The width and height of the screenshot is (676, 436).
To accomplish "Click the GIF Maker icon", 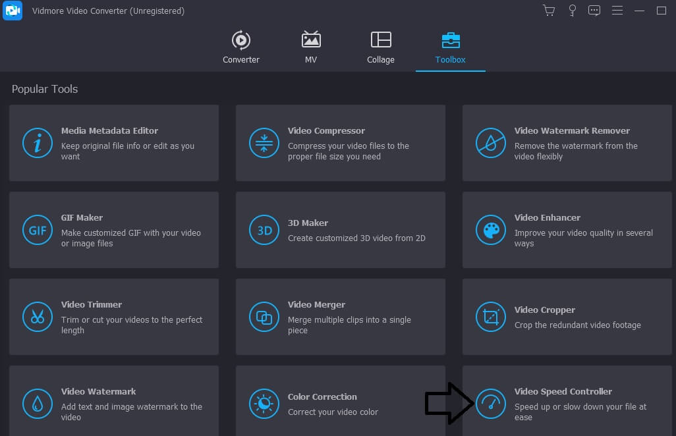I will pyautogui.click(x=38, y=230).
